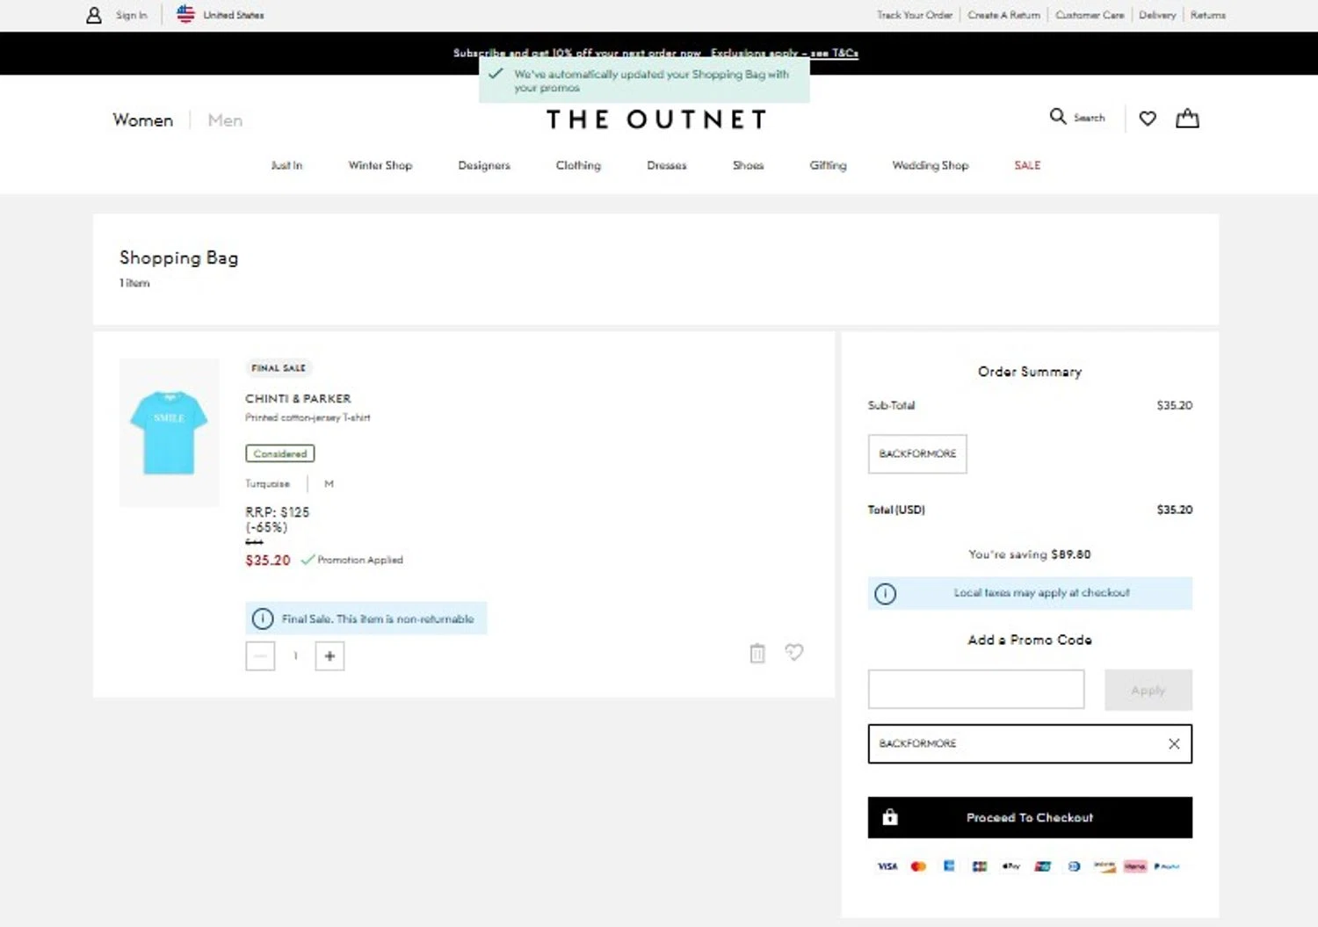The height and width of the screenshot is (927, 1318).
Task: Open the Clothing menu
Action: [x=578, y=165]
